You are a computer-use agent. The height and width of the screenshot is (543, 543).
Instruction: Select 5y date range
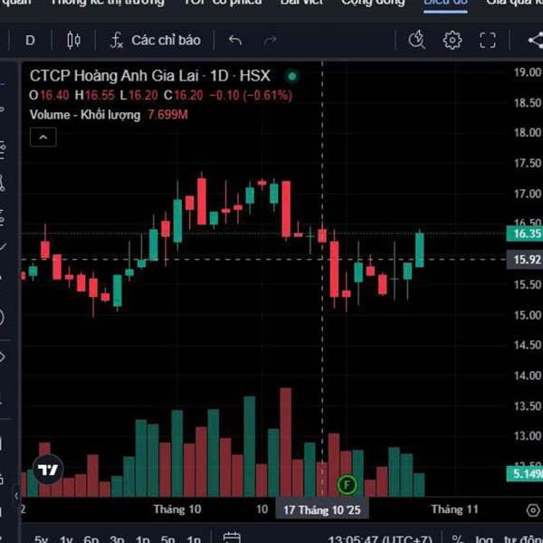click(x=41, y=539)
